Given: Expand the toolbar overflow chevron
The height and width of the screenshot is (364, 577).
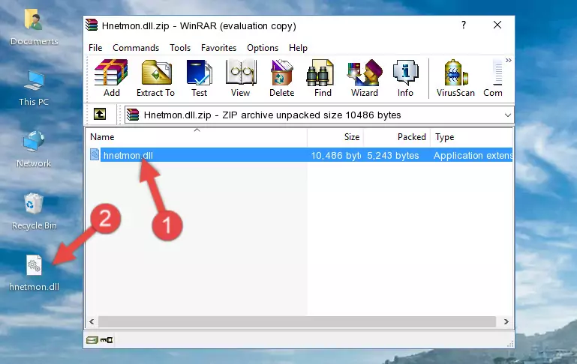Looking at the screenshot, I should [x=508, y=60].
